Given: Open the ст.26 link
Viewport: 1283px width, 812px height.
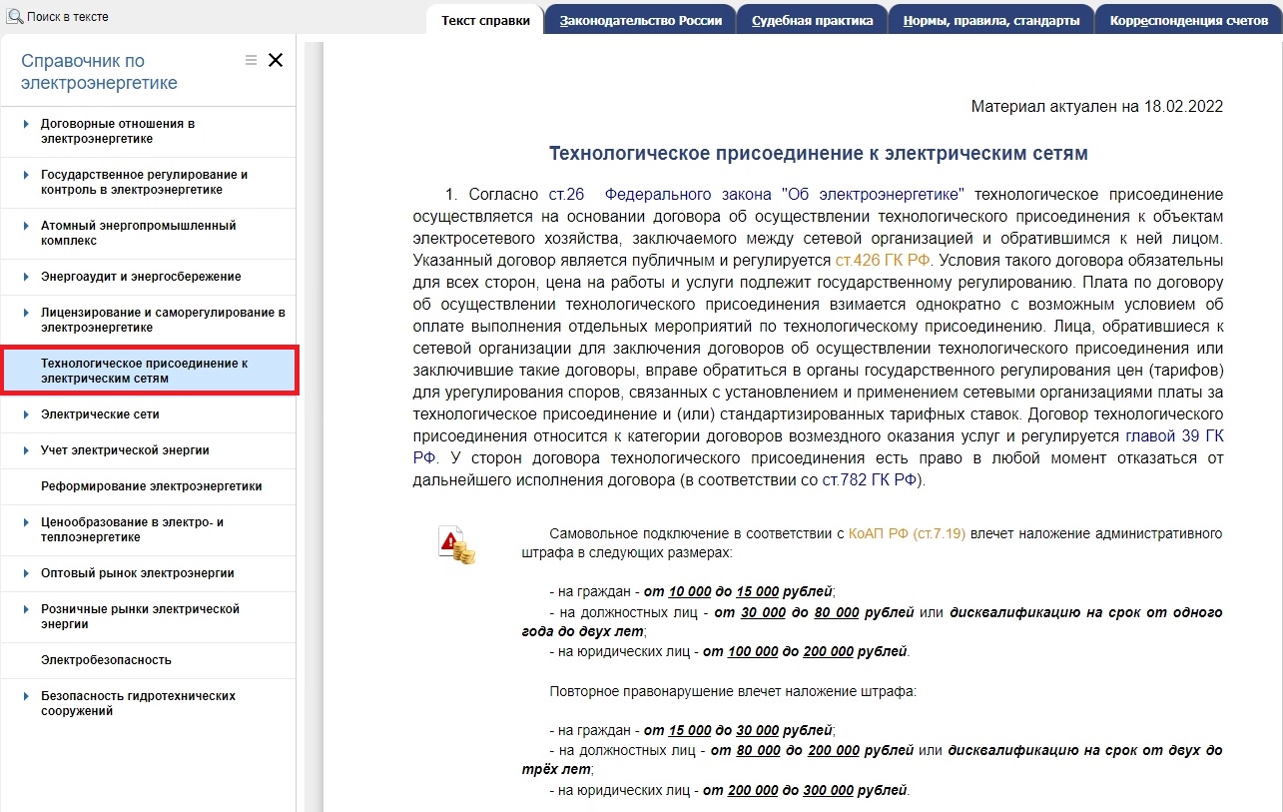Looking at the screenshot, I should click(x=566, y=194).
